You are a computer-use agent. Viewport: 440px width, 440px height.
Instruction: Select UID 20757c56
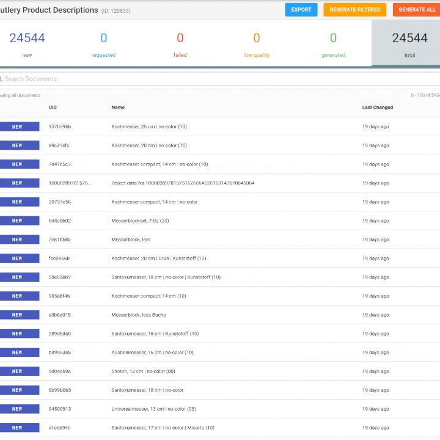point(60,202)
